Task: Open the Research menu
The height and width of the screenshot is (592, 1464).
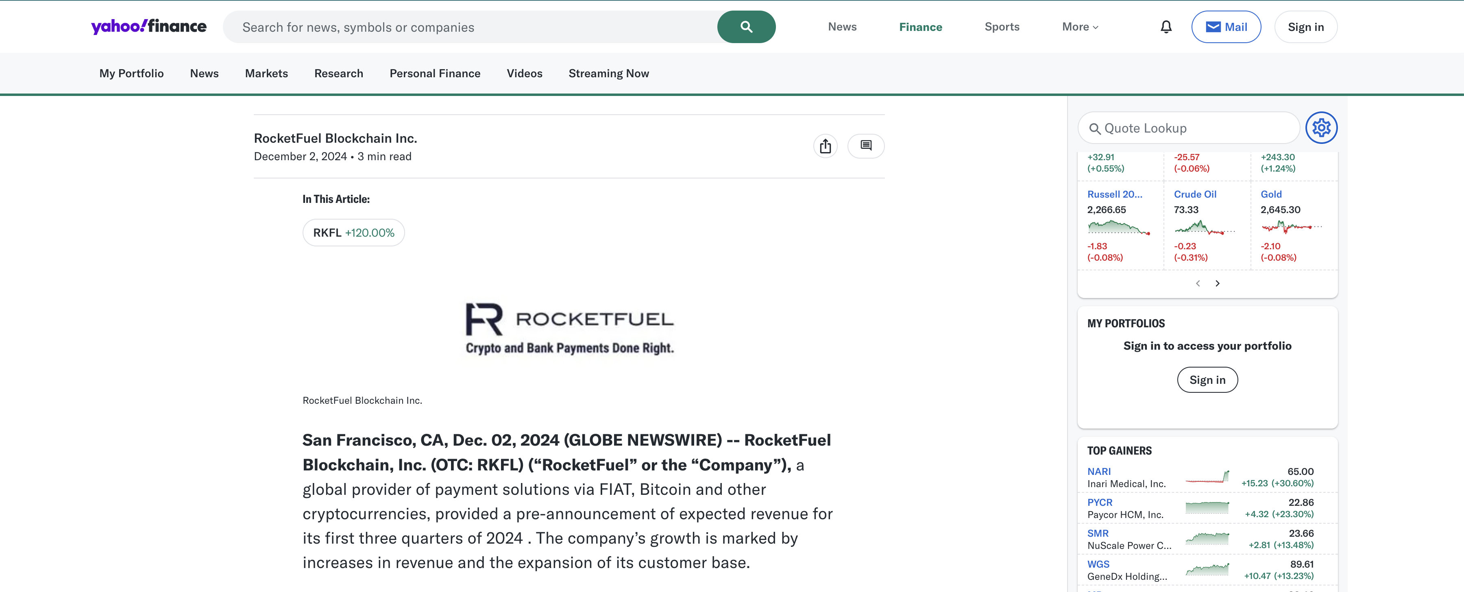Action: tap(338, 73)
